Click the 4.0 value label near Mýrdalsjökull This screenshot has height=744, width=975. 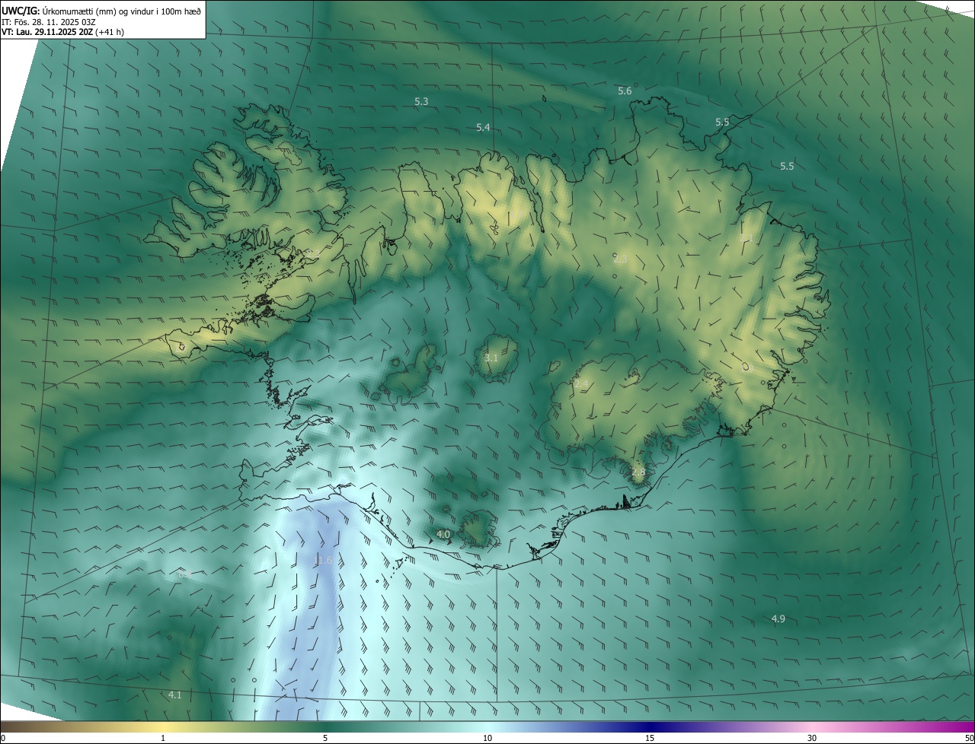[x=443, y=535]
